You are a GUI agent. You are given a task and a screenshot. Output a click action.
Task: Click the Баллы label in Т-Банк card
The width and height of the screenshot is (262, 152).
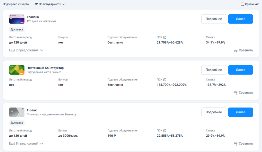[x=62, y=130]
